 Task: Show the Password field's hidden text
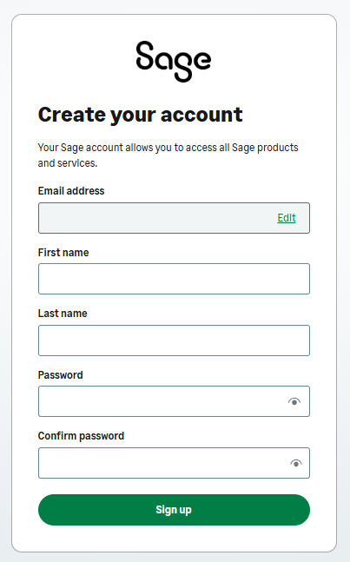click(x=294, y=402)
